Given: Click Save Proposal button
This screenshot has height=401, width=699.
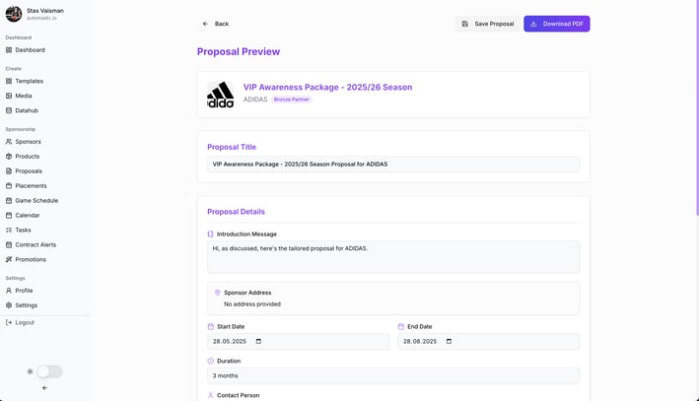Looking at the screenshot, I should (488, 24).
